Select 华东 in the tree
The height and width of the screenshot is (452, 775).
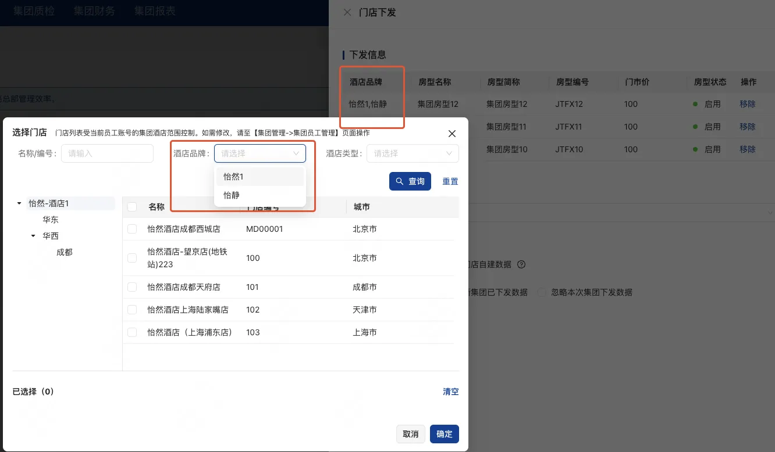[x=51, y=220]
